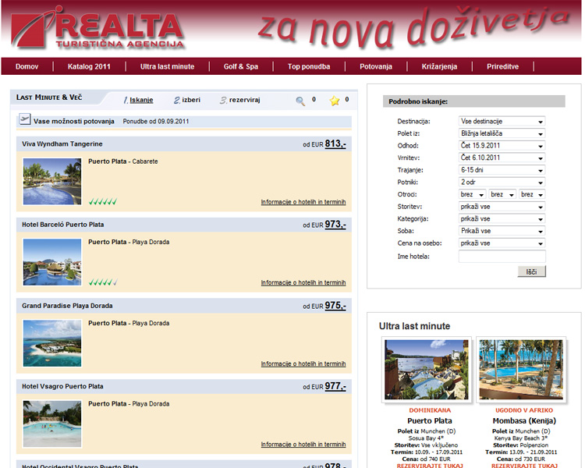
Task: Expand the Polet iz dropdown
Action: pyautogui.click(x=502, y=133)
